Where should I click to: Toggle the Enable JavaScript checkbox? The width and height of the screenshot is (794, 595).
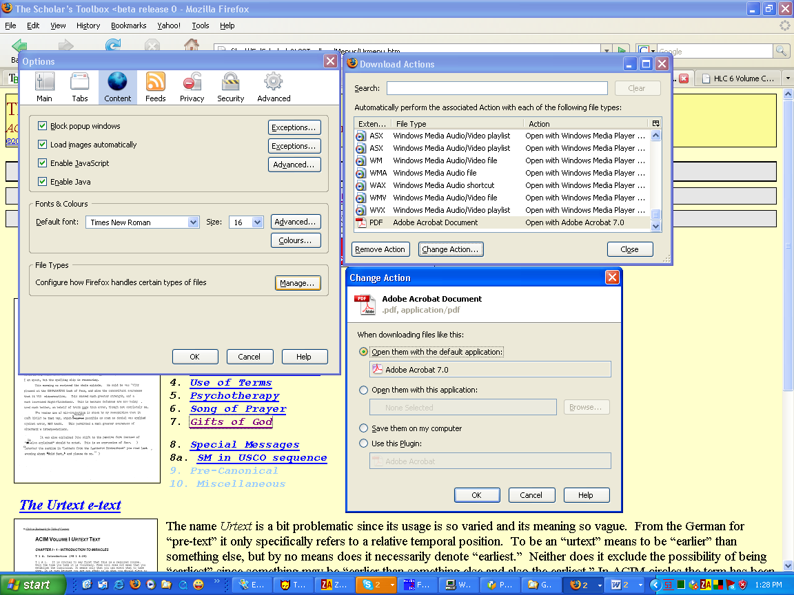(43, 163)
